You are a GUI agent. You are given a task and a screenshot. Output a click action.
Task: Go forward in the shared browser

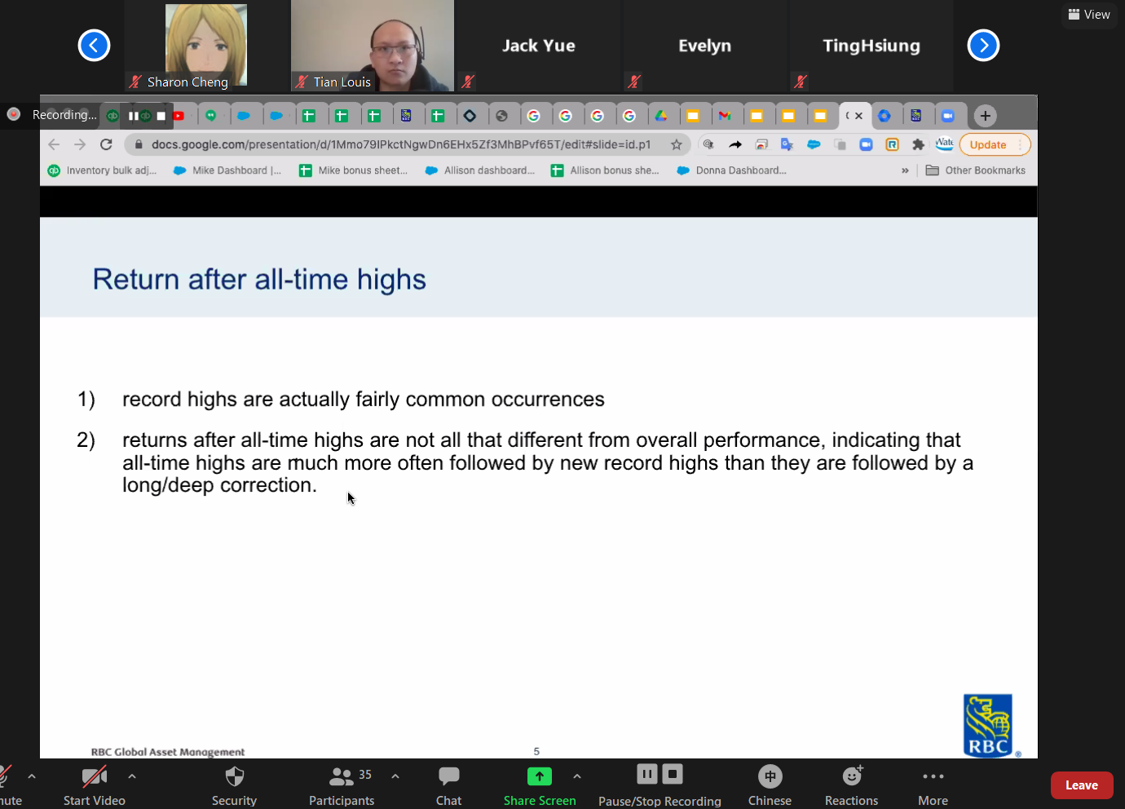click(x=80, y=144)
